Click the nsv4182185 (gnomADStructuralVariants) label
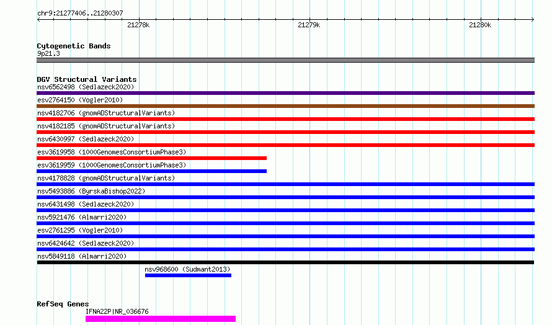The height and width of the screenshot is (325, 552). pos(106,126)
